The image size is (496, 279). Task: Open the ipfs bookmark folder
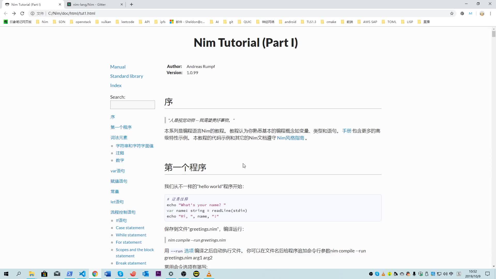(160, 22)
